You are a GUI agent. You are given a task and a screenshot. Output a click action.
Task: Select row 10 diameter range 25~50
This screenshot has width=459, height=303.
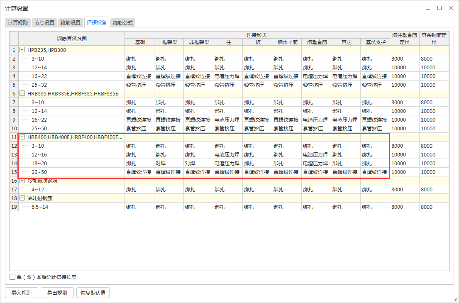click(72, 129)
